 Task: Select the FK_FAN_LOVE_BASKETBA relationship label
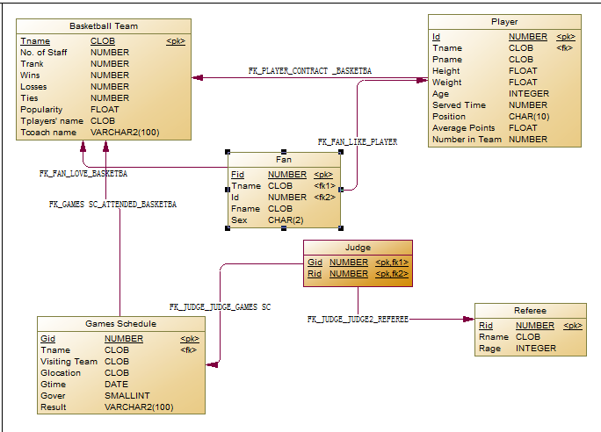(83, 174)
